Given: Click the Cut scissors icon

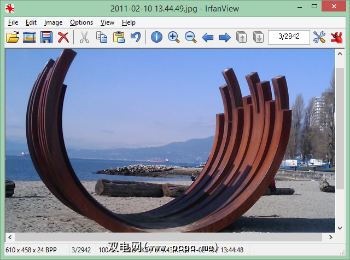Looking at the screenshot, I should pos(84,38).
